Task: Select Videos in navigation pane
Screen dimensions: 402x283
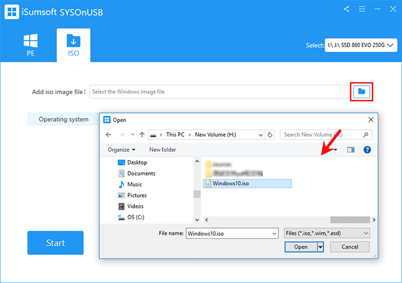Action: click(x=131, y=206)
